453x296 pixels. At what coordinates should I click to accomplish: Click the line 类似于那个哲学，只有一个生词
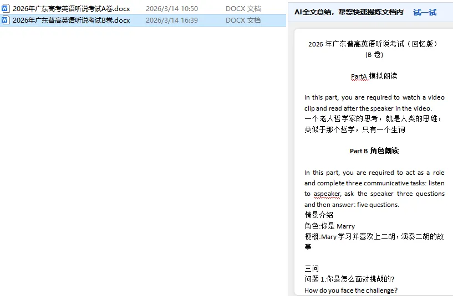point(355,129)
